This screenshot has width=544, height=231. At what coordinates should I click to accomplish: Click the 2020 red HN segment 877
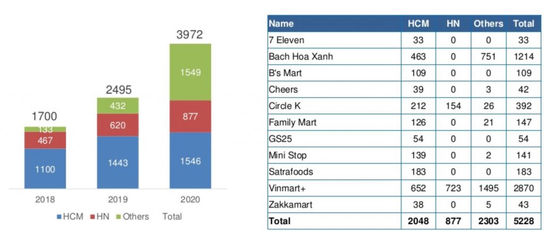pyautogui.click(x=191, y=116)
